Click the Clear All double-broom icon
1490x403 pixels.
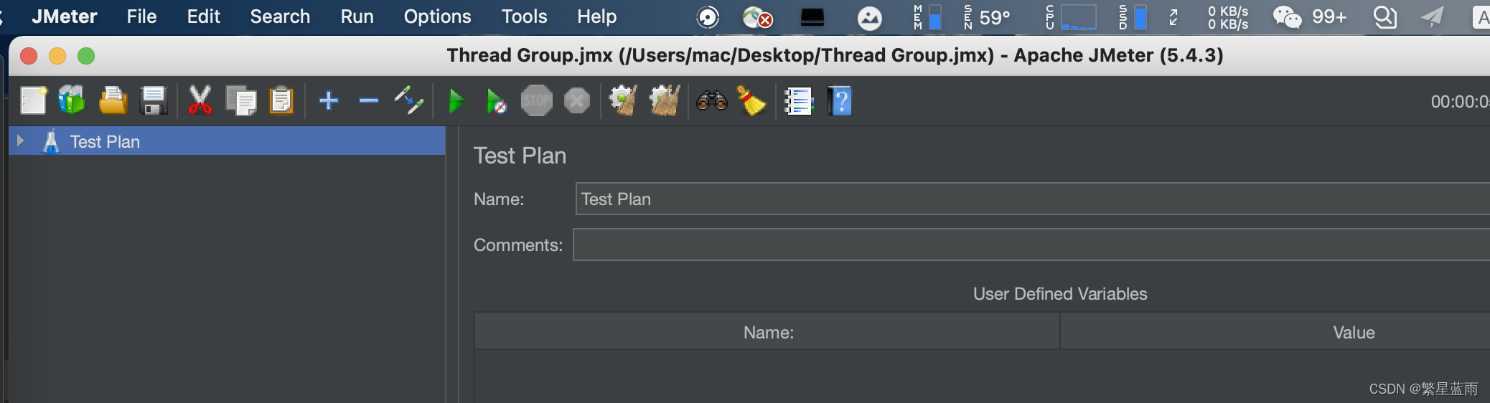coord(665,100)
